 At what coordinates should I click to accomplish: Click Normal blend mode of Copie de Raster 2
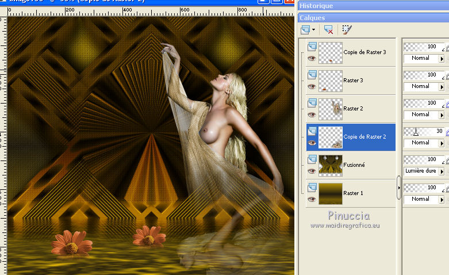coord(420,143)
